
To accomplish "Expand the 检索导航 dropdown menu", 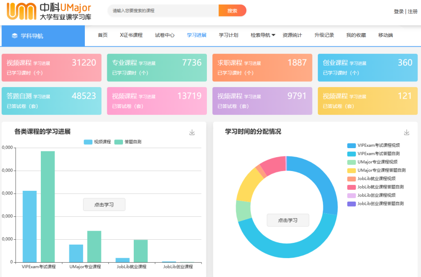I will point(263,35).
